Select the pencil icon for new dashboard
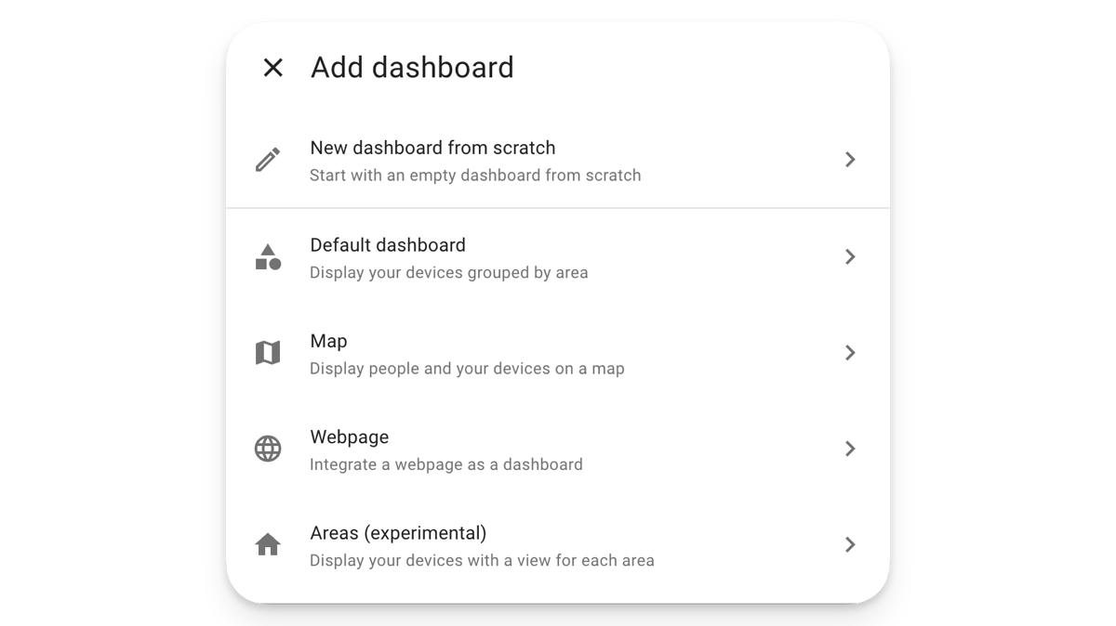The image size is (1116, 626). click(x=269, y=159)
